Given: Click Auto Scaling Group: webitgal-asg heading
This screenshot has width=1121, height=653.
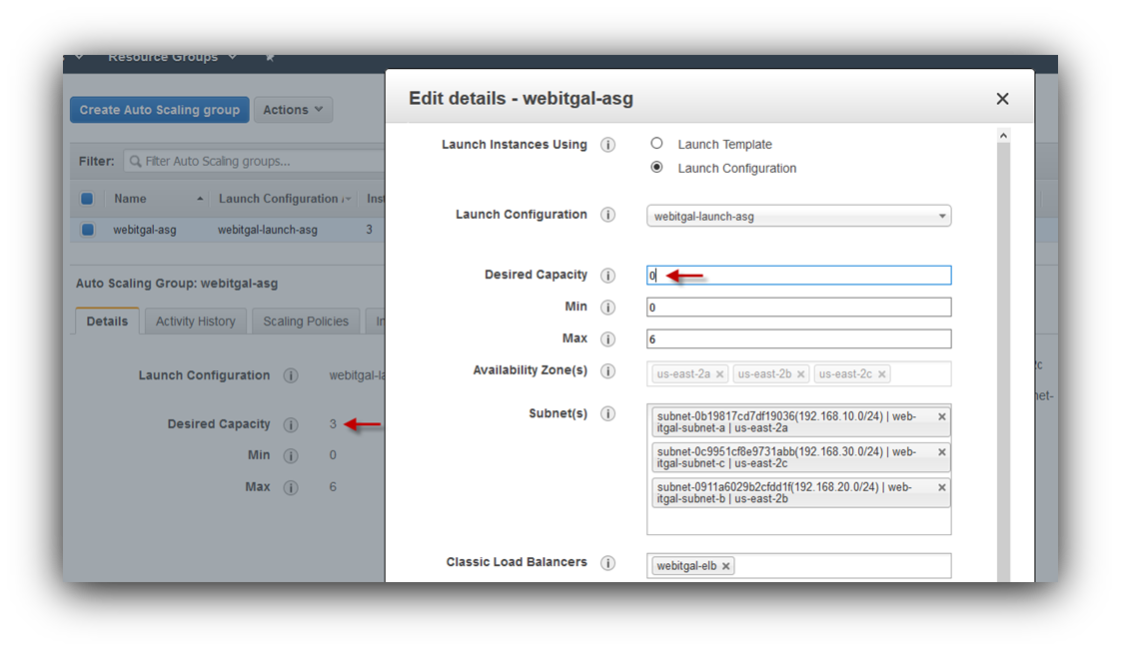Looking at the screenshot, I should 177,284.
